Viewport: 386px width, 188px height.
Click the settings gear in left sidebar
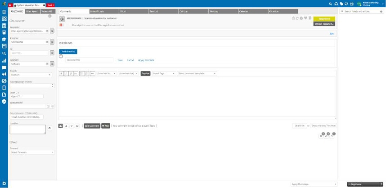point(4,184)
